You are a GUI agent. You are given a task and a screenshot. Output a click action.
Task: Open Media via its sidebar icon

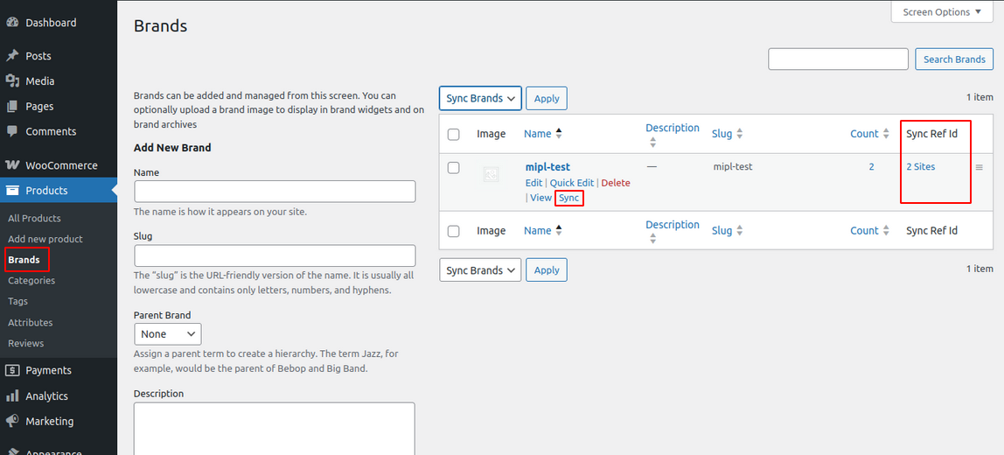click(12, 81)
